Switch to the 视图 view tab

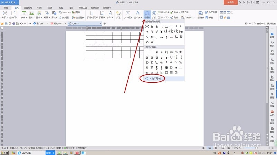click(61, 8)
